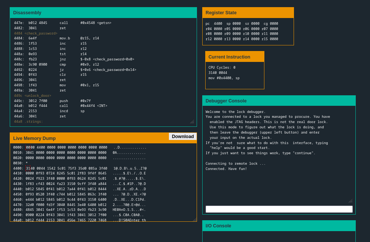Image resolution: width=370 pixels, height=242 pixels.
Task: Click the Live Memory Dump panel title
Action: pos(34,138)
